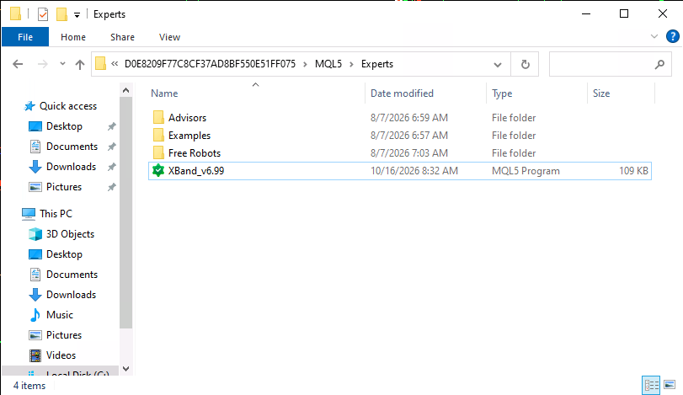The width and height of the screenshot is (683, 395).
Task: Go up one level with Up arrow
Action: click(80, 65)
